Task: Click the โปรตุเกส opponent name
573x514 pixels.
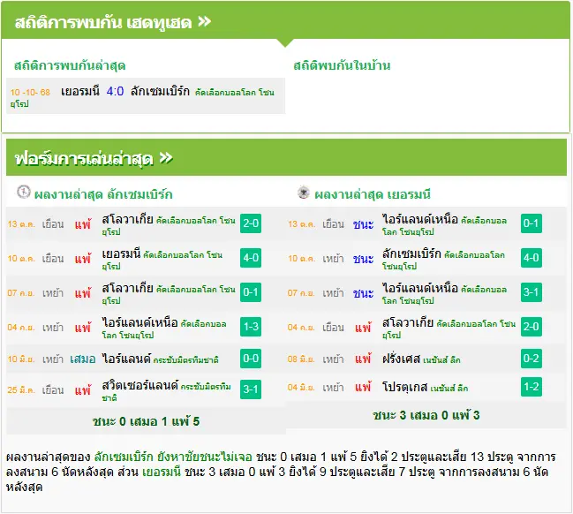Action: pyautogui.click(x=405, y=387)
